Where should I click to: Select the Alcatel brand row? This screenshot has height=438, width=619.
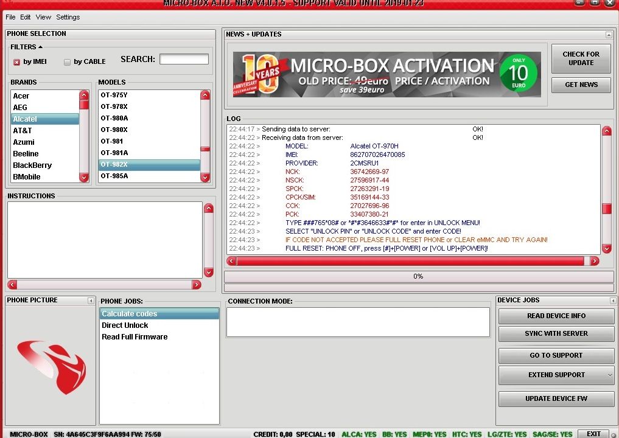click(x=45, y=119)
